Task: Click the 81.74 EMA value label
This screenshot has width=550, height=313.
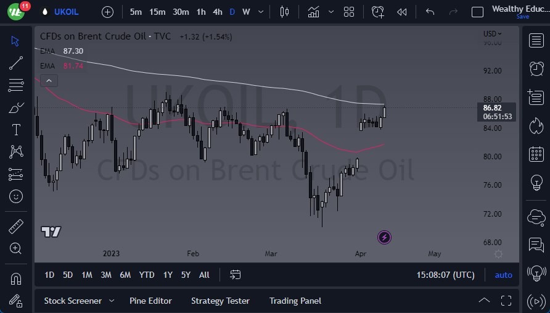Action: click(x=73, y=65)
